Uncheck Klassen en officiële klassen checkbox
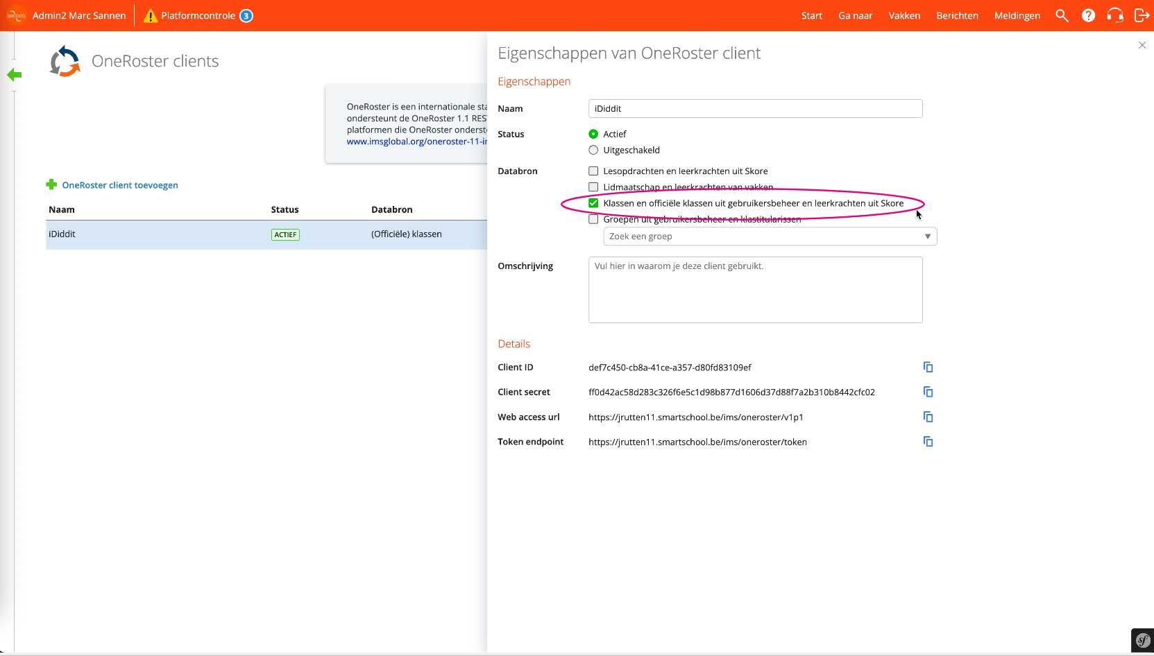Screen dimensions: 1154x656 click(x=593, y=203)
